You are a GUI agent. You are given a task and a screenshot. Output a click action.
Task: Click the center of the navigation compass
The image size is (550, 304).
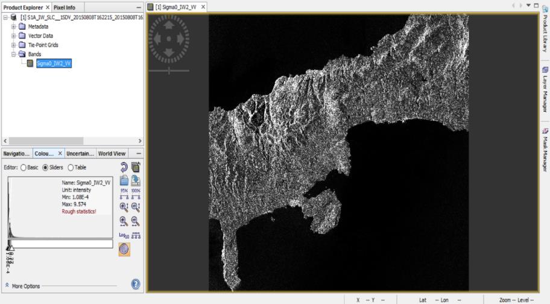(169, 39)
